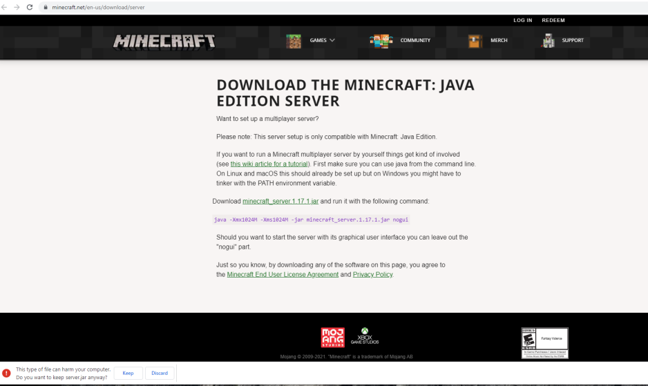The image size is (648, 386).
Task: Discard the server.jar download
Action: click(160, 373)
